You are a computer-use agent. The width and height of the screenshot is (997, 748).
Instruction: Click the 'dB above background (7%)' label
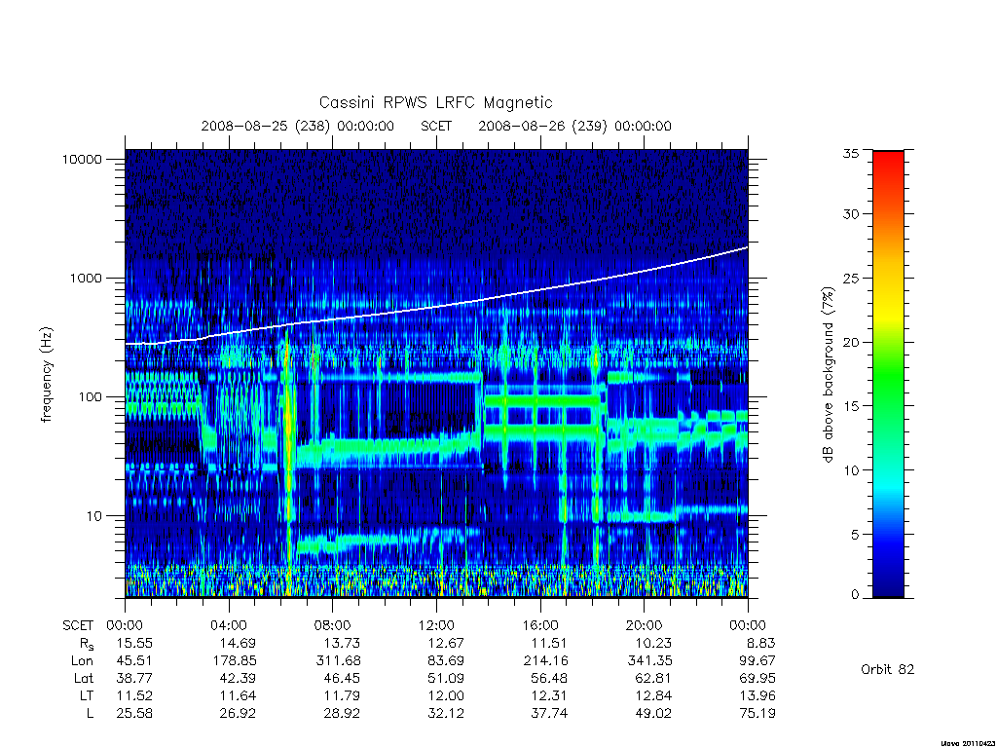click(x=828, y=375)
